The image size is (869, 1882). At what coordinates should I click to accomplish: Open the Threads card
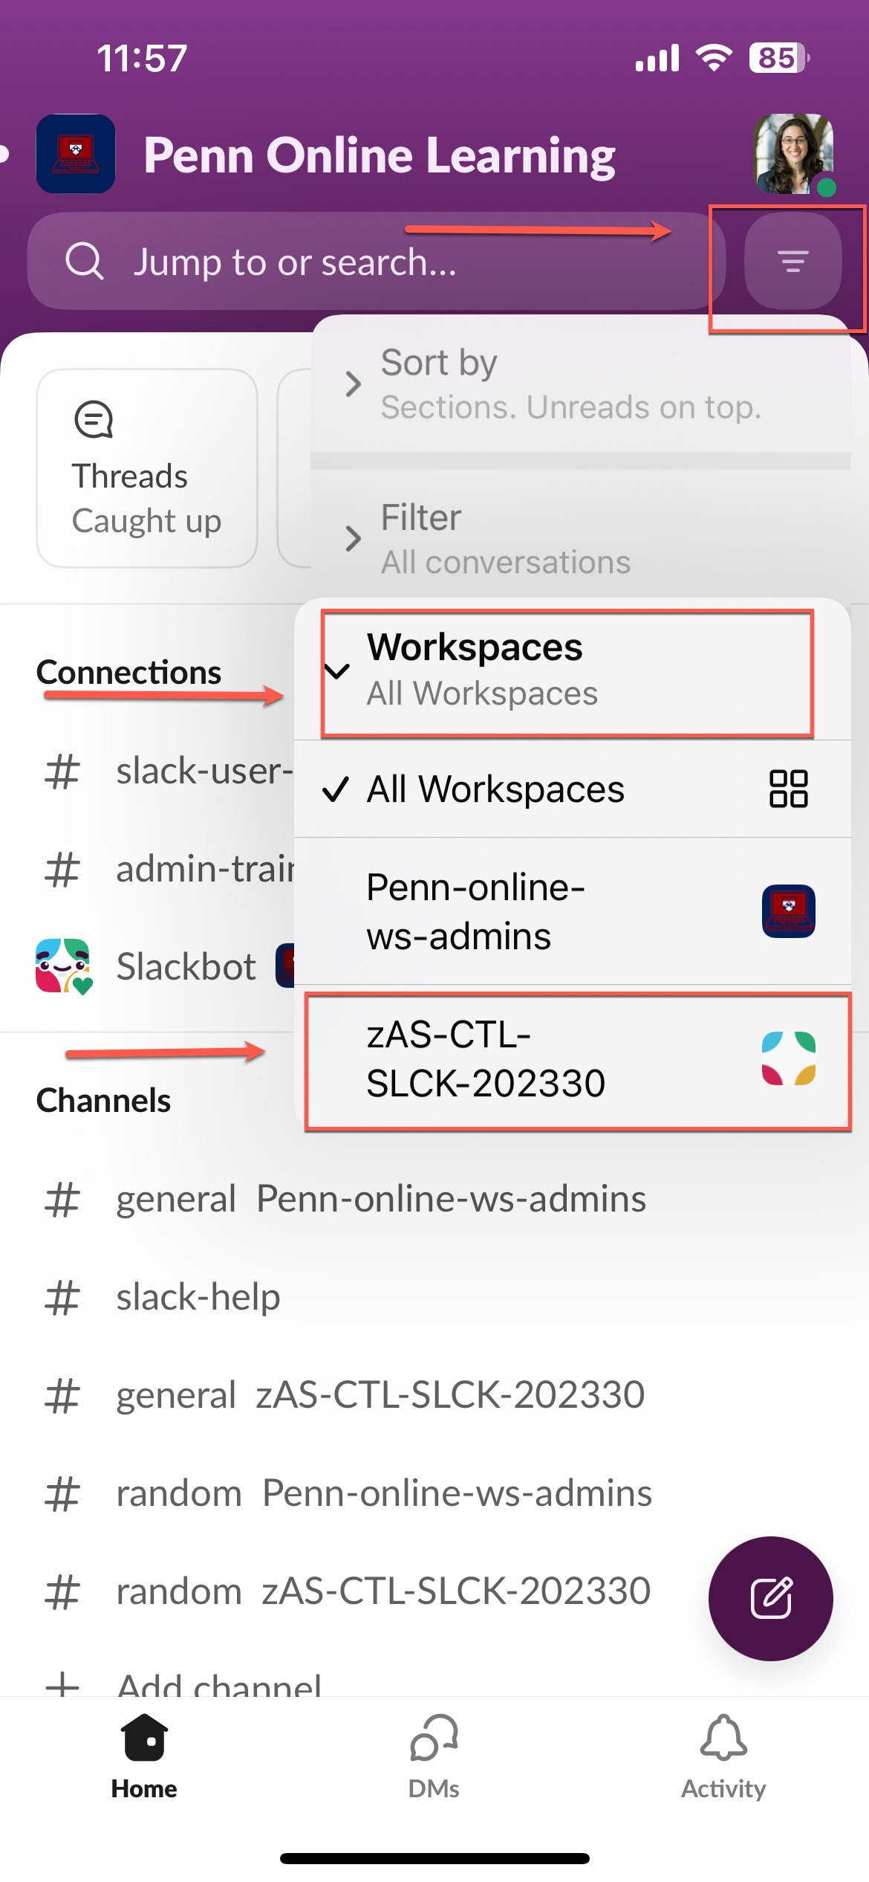147,468
